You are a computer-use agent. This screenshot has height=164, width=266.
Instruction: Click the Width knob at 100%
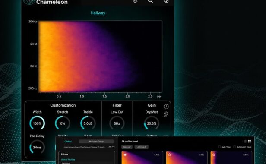click(x=37, y=123)
